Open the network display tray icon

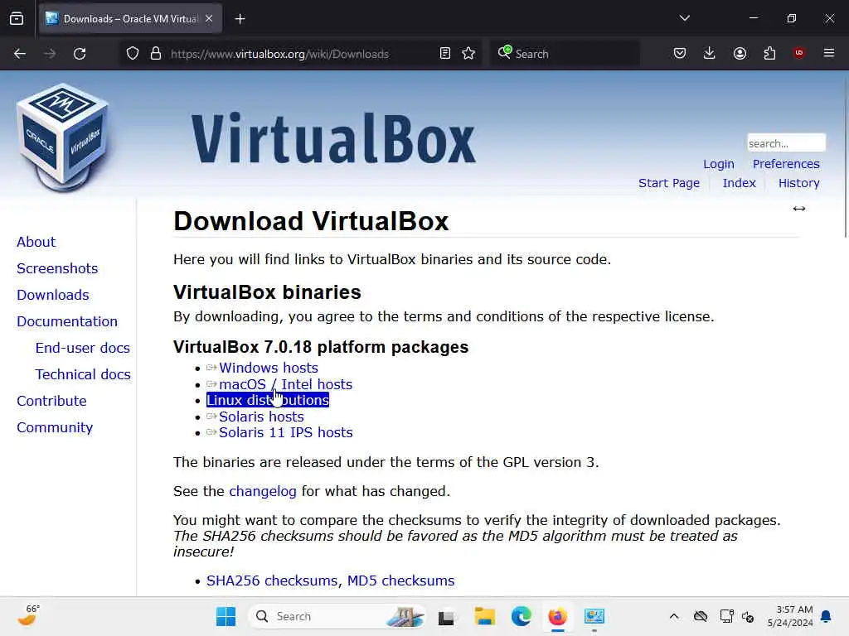point(726,616)
